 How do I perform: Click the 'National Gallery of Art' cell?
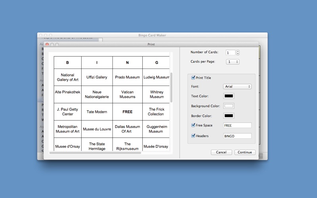[x=68, y=77]
